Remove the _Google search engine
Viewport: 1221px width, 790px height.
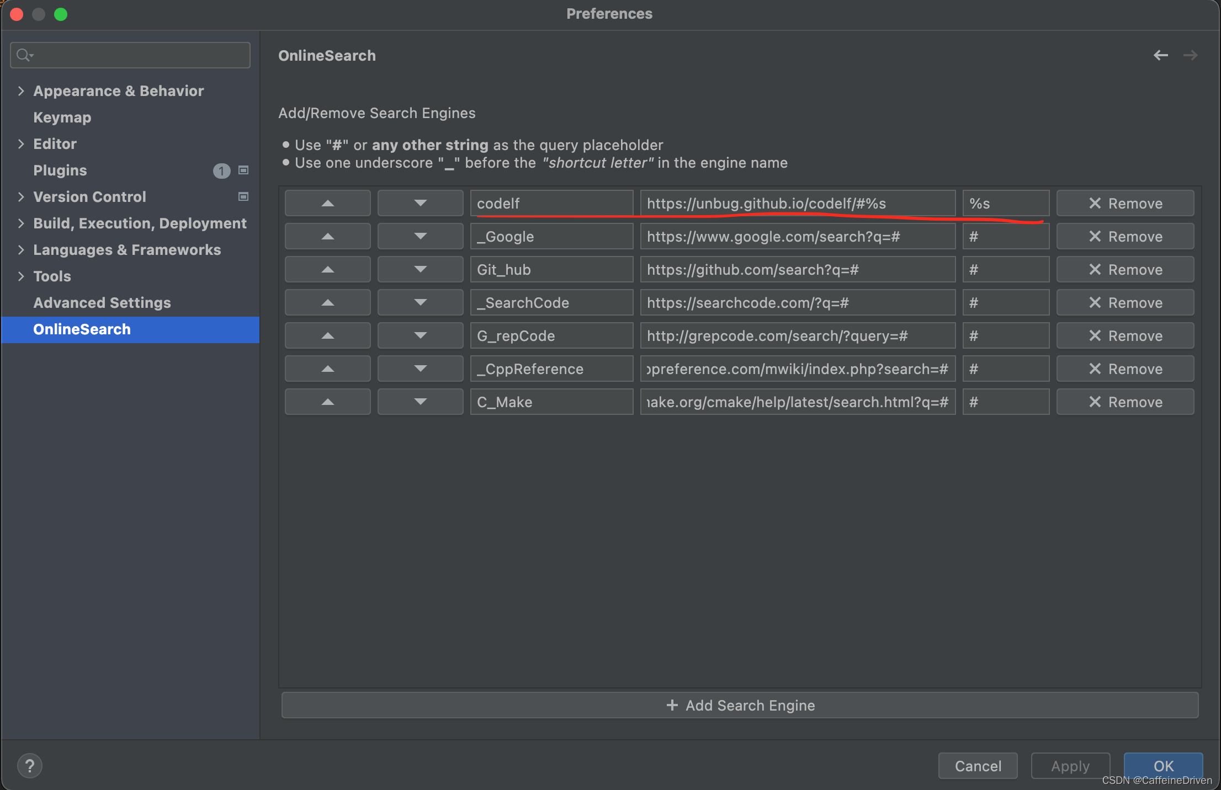point(1125,236)
